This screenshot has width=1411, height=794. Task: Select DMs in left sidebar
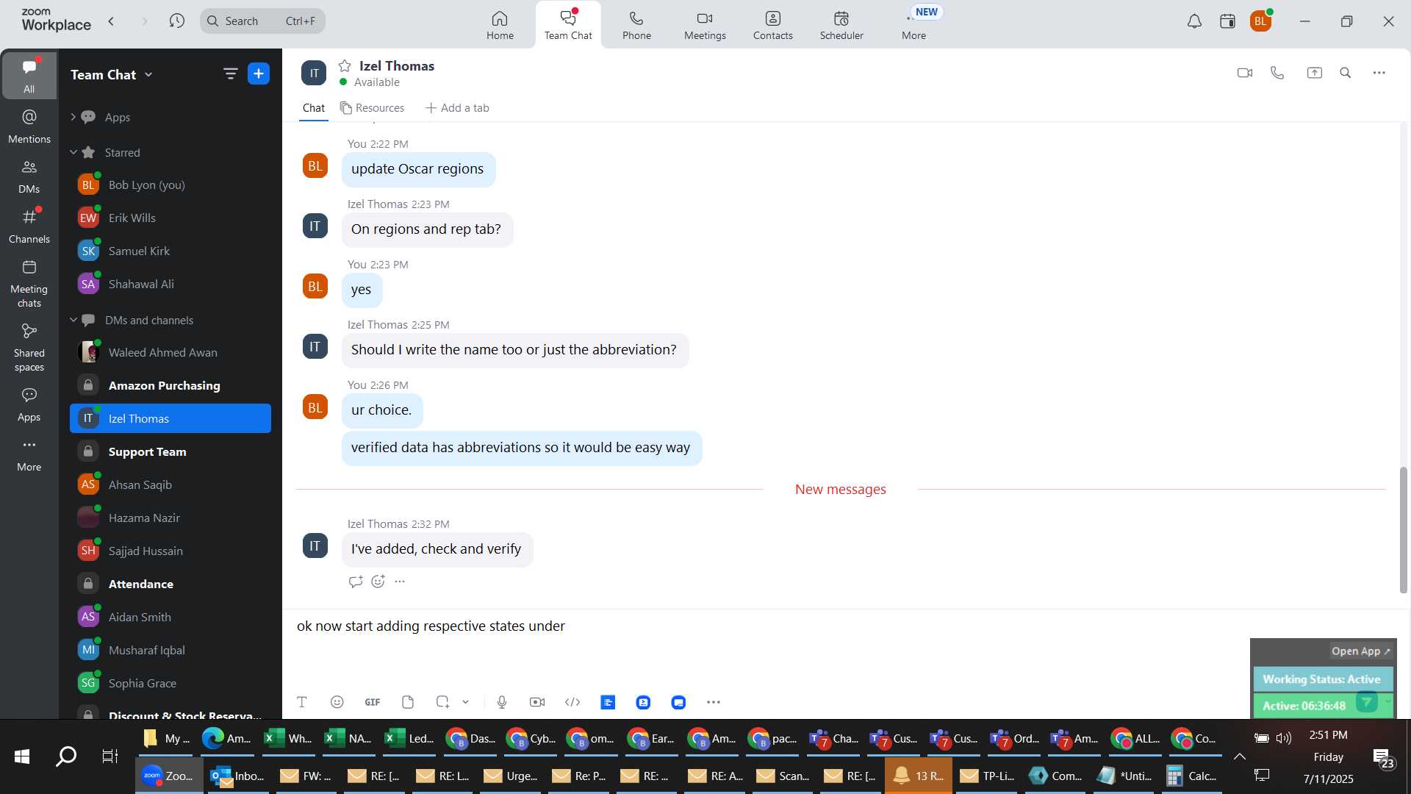coord(29,176)
